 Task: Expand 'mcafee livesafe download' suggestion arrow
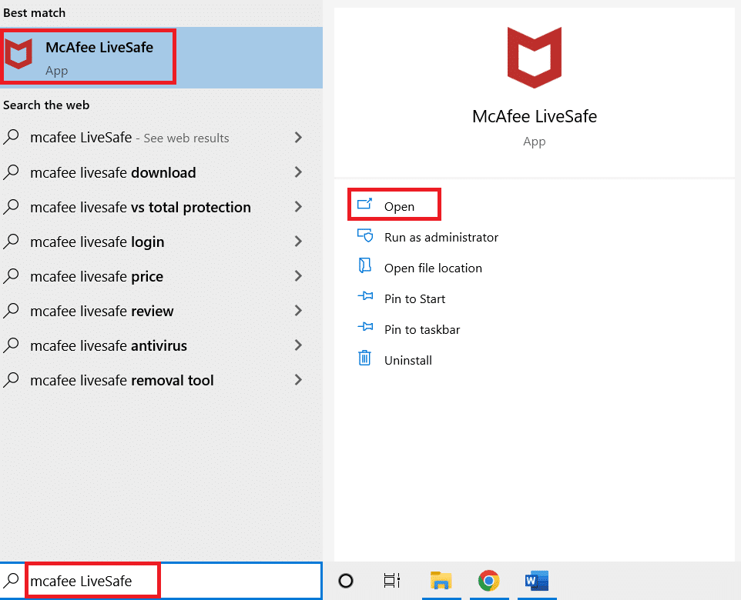[x=298, y=172]
